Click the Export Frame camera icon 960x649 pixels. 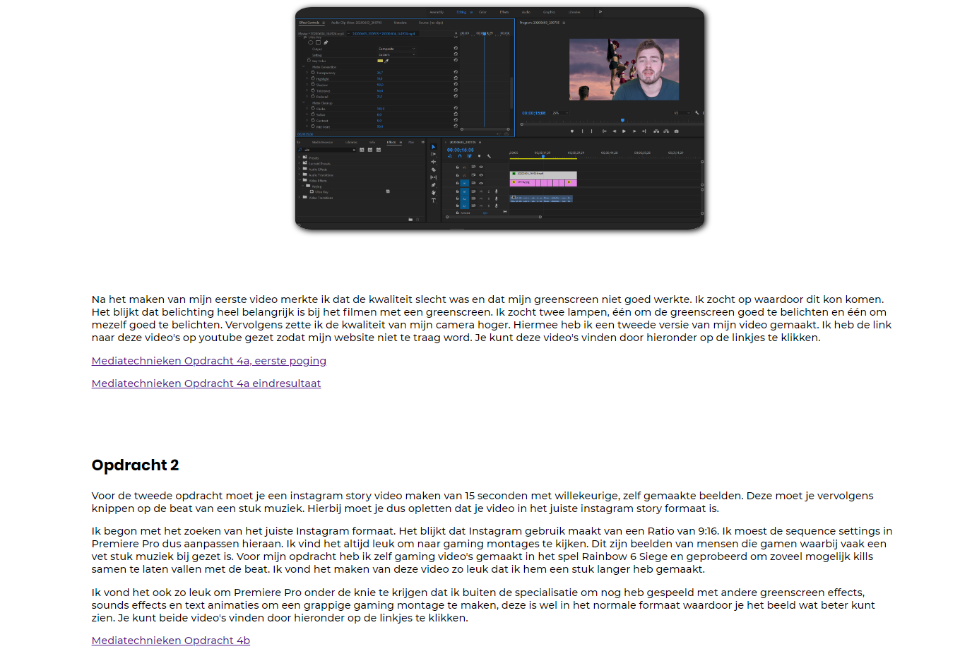(677, 131)
